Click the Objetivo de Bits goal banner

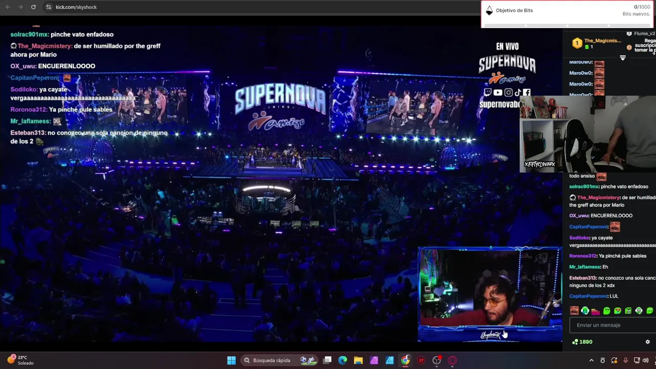tap(568, 14)
